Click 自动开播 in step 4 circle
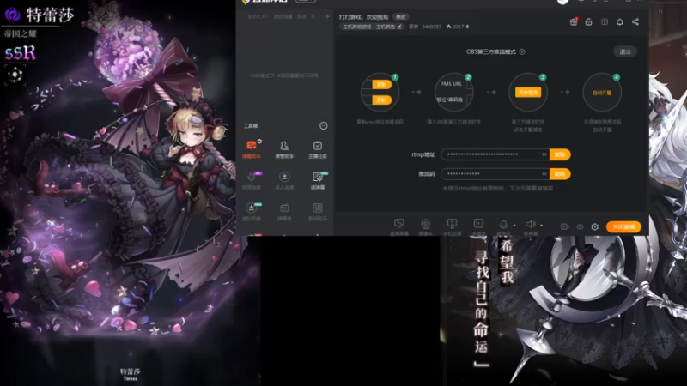Screen dimensions: 687x386 pos(602,93)
